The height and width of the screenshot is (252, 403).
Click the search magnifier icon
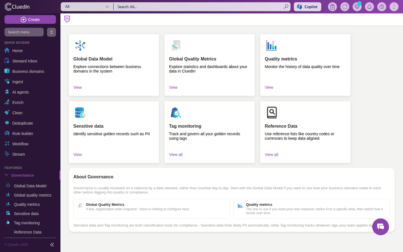click(x=286, y=7)
